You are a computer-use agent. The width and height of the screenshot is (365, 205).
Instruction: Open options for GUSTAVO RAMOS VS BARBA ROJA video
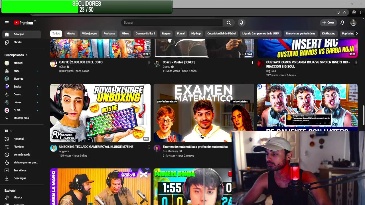coord(356,62)
